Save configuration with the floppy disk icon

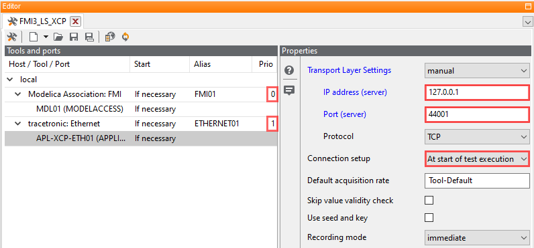pos(74,37)
